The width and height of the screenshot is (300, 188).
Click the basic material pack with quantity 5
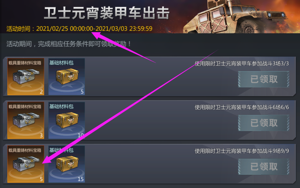pyautogui.click(x=67, y=77)
